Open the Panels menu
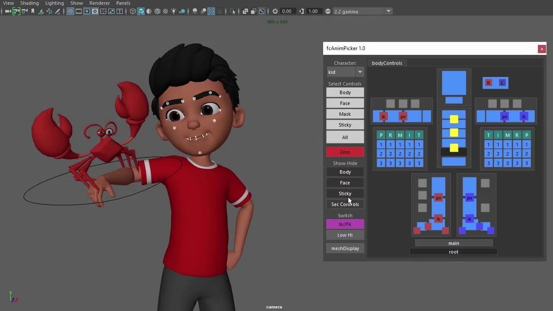This screenshot has height=311, width=553. click(x=123, y=3)
